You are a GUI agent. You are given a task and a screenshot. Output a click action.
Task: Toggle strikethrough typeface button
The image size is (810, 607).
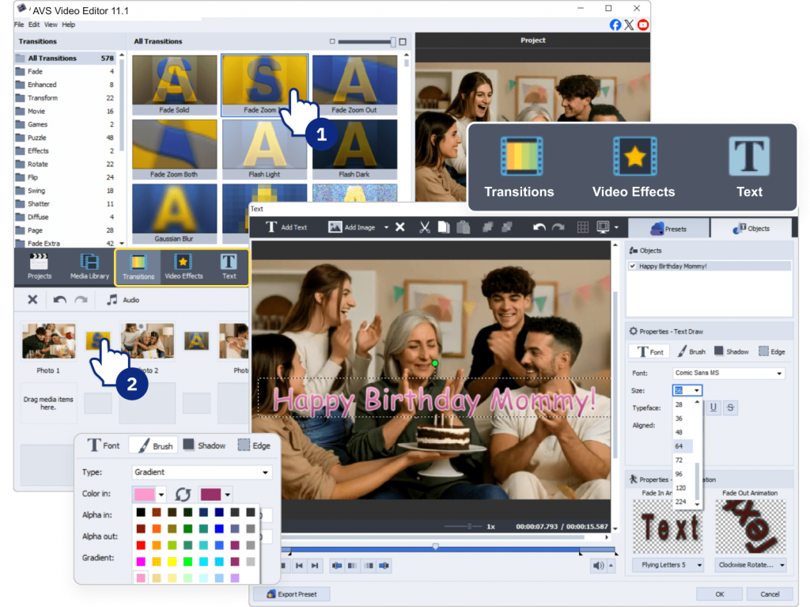pyautogui.click(x=730, y=408)
